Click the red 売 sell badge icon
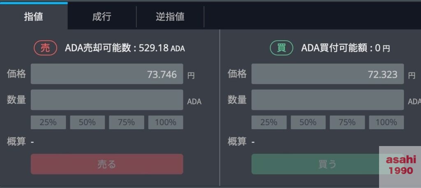Image resolution: width=421 pixels, height=188 pixels. [x=45, y=49]
